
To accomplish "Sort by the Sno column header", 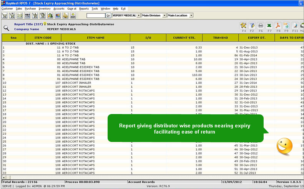I will pos(13,37).
